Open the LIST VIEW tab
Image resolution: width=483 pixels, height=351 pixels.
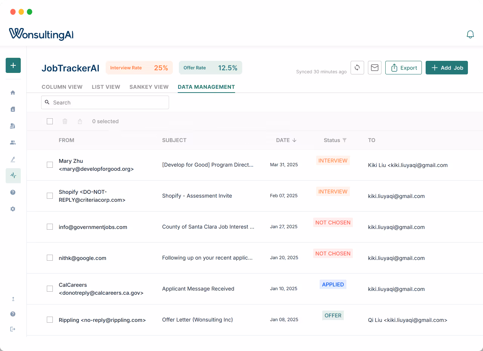106,87
